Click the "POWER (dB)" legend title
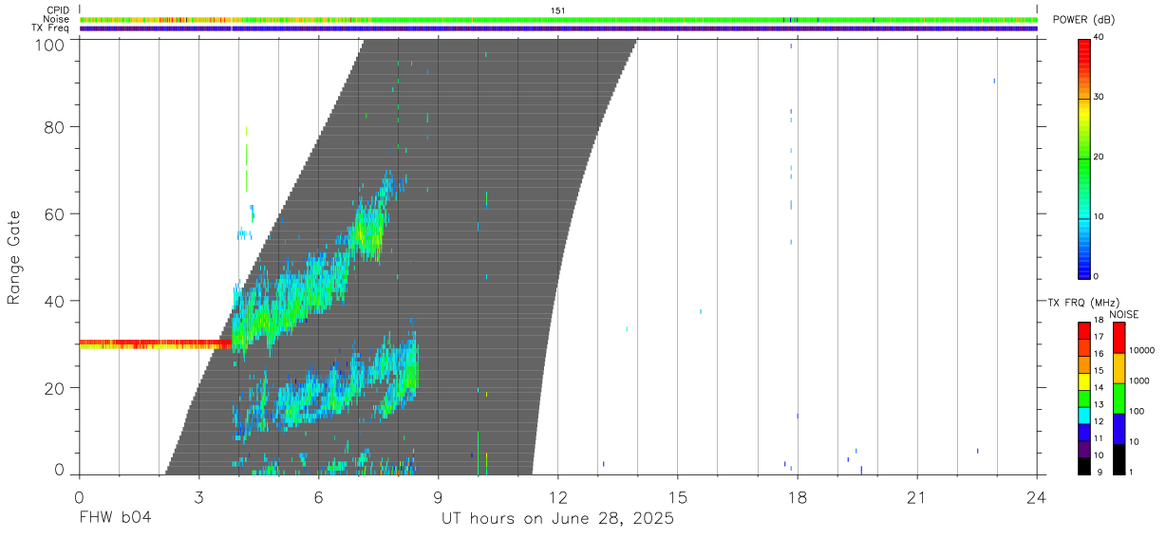The height and width of the screenshot is (538, 1166). click(1083, 20)
